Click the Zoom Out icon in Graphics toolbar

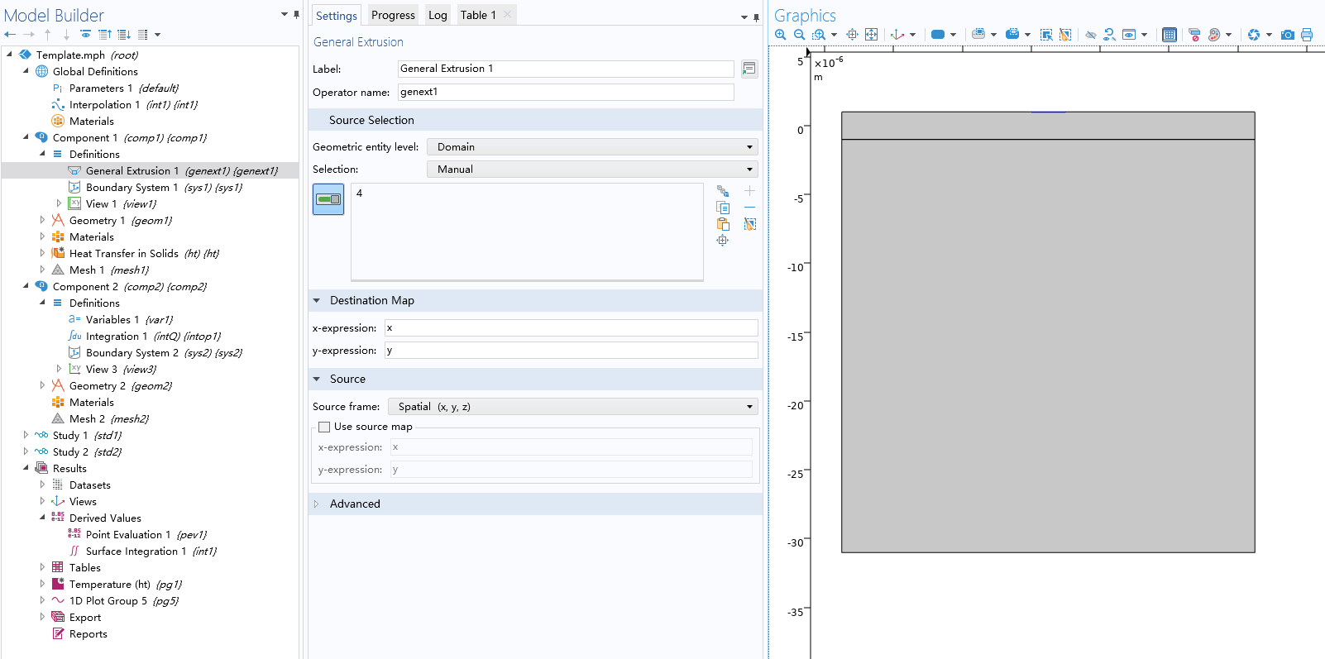(799, 35)
